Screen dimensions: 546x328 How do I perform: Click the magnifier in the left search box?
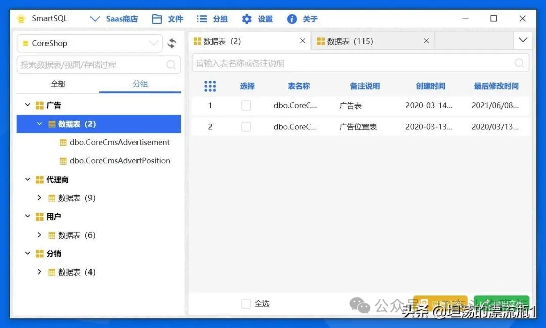[x=171, y=64]
